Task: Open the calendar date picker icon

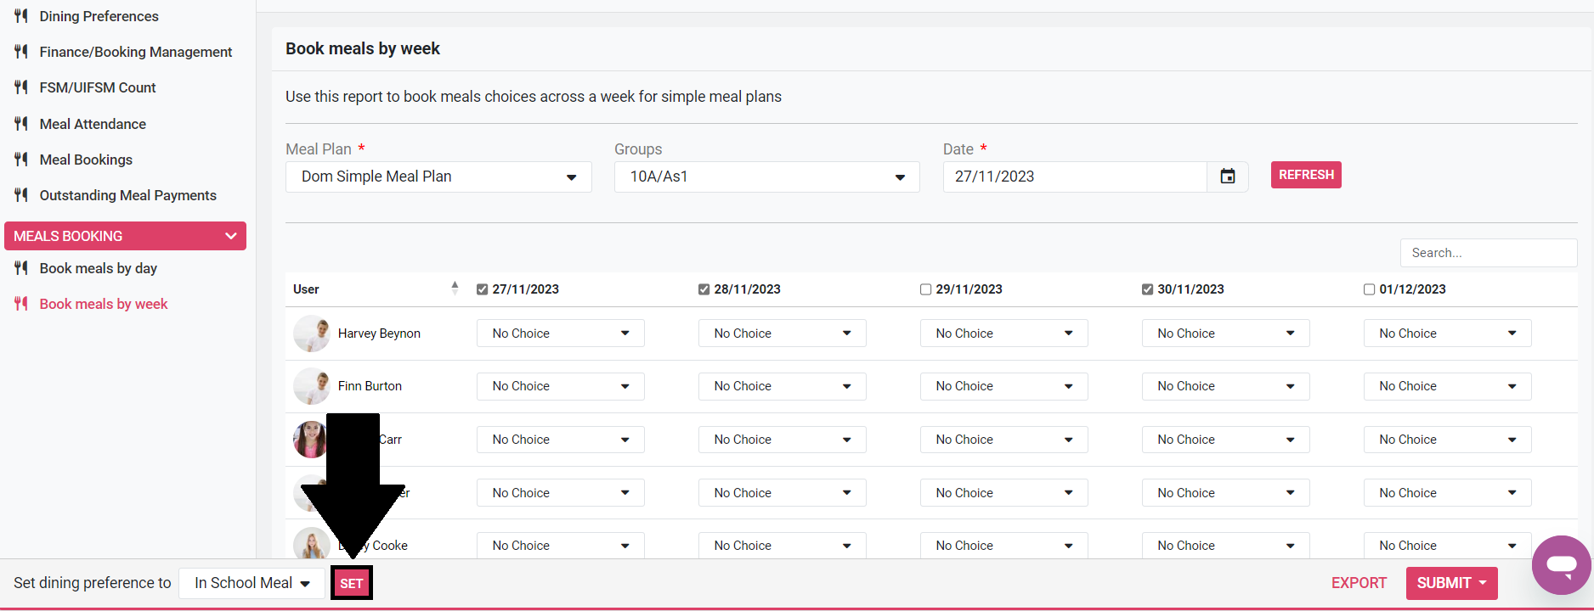Action: pos(1227,177)
